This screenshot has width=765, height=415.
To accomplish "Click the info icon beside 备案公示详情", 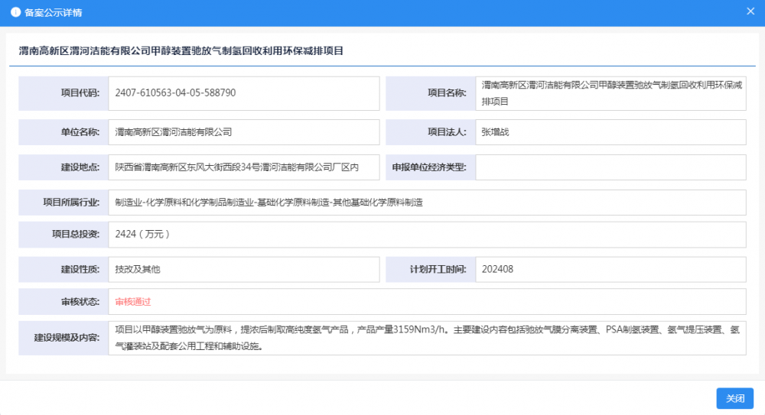I will pyautogui.click(x=15, y=13).
